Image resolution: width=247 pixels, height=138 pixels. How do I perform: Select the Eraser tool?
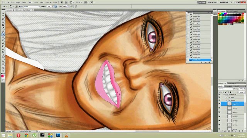tap(3, 43)
